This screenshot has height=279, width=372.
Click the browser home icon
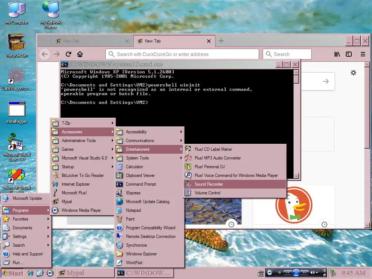[80, 54]
